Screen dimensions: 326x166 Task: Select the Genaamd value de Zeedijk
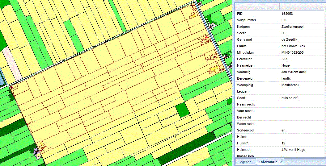tap(289, 39)
